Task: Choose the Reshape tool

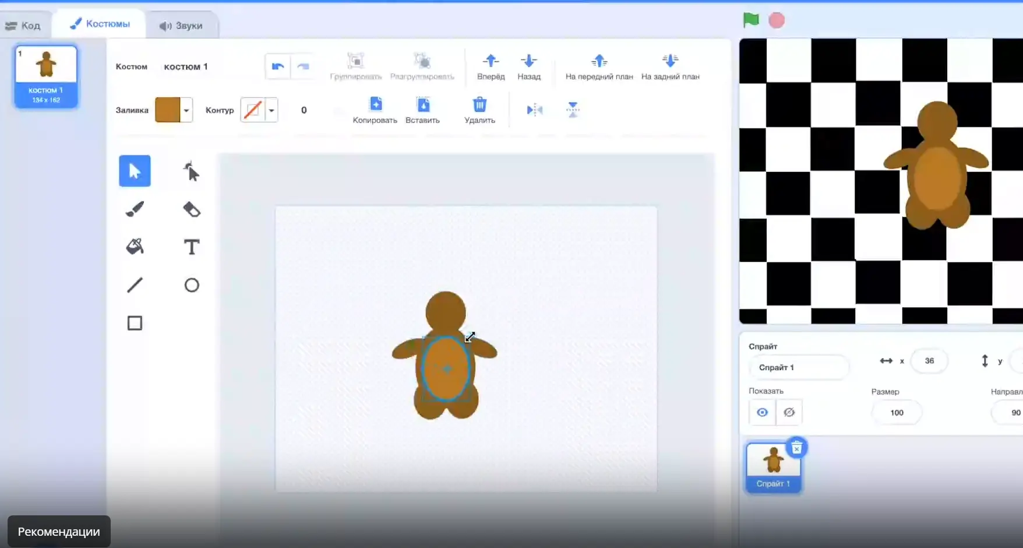Action: [192, 171]
